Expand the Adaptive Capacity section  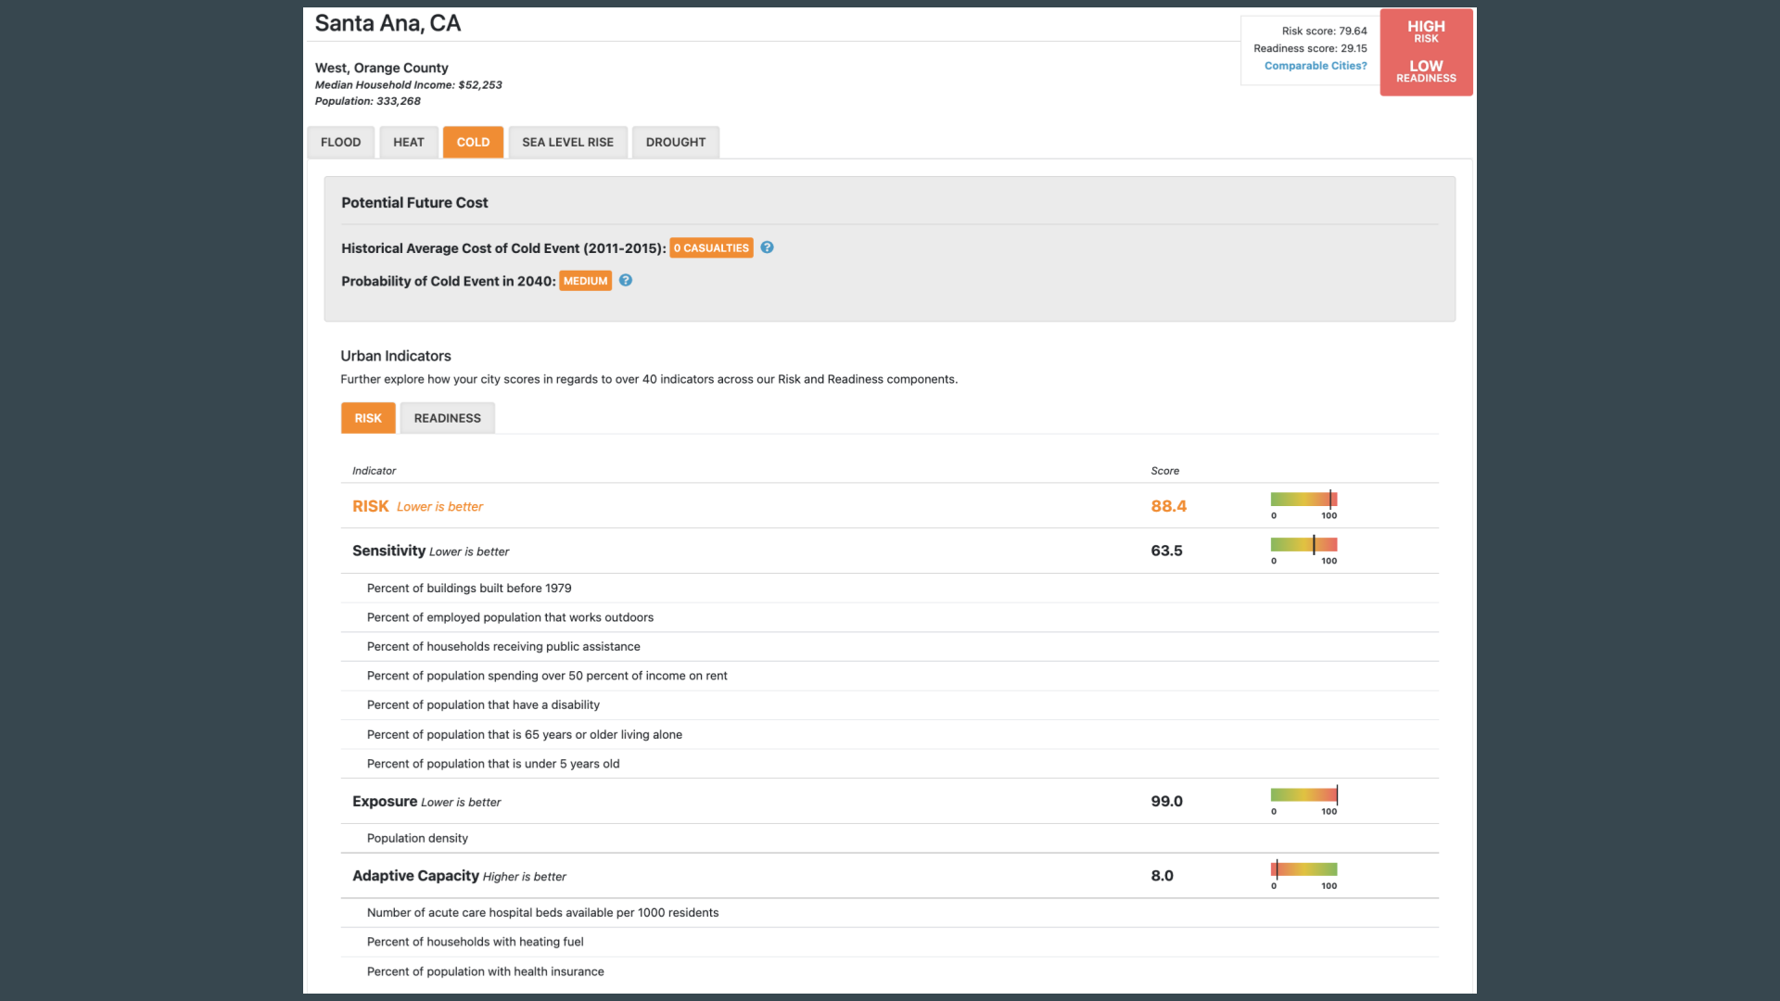tap(415, 875)
